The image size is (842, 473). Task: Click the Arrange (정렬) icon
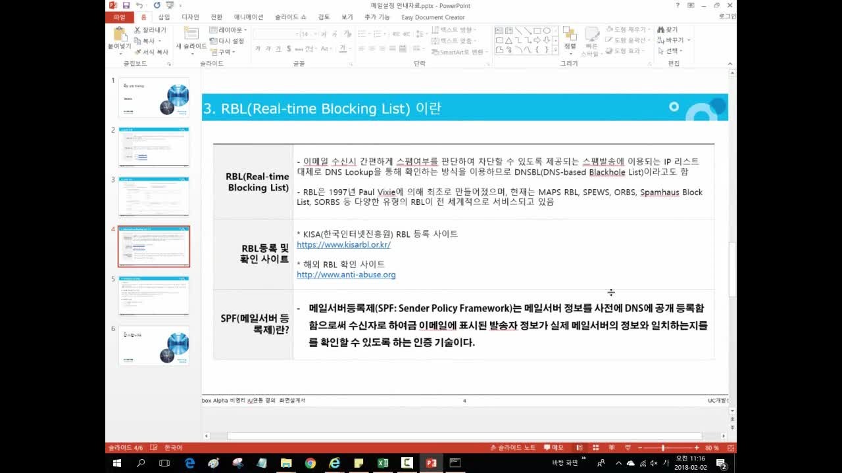coord(570,34)
